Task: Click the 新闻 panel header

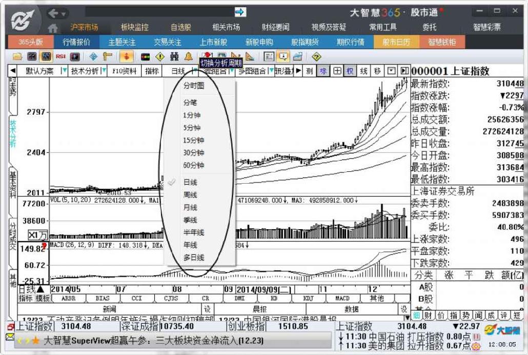Action: pos(110,309)
